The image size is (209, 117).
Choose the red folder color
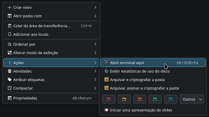click(x=109, y=99)
